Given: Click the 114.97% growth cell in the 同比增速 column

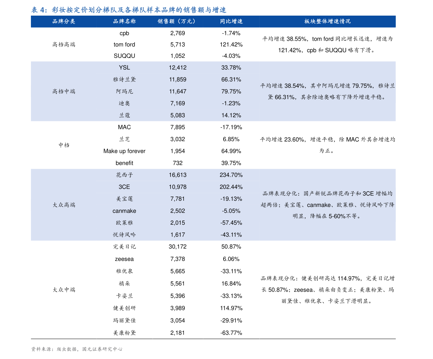Looking at the screenshot, I should (x=231, y=308).
